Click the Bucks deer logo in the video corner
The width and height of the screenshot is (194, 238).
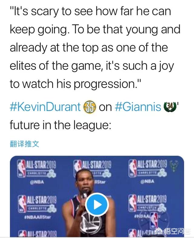[x=174, y=166]
